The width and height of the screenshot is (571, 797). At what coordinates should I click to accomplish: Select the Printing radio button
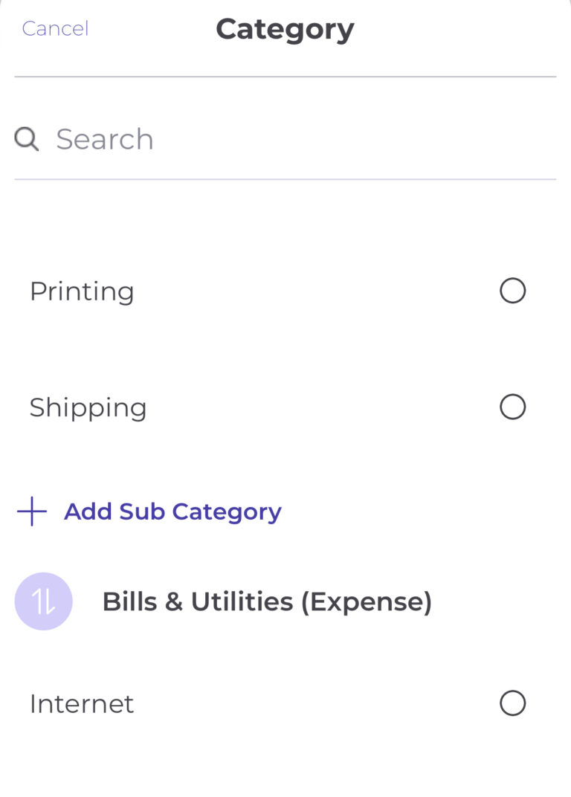[512, 291]
